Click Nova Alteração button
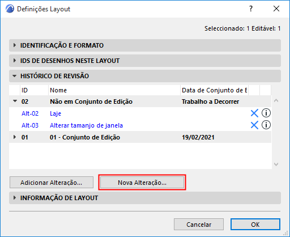Image resolution: width=290 pixels, height=237 pixels. point(142,183)
